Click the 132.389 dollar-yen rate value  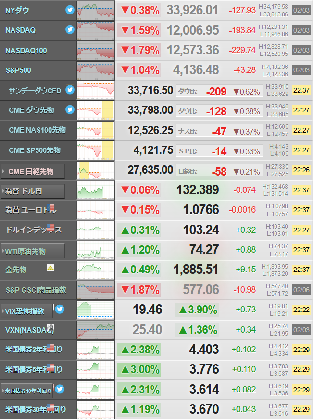point(198,190)
